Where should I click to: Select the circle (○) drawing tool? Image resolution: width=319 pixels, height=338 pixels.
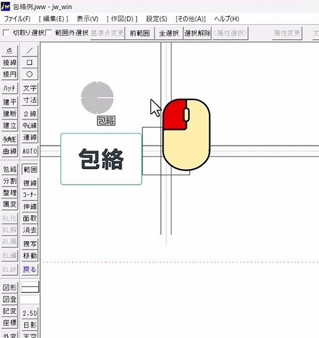click(x=30, y=74)
